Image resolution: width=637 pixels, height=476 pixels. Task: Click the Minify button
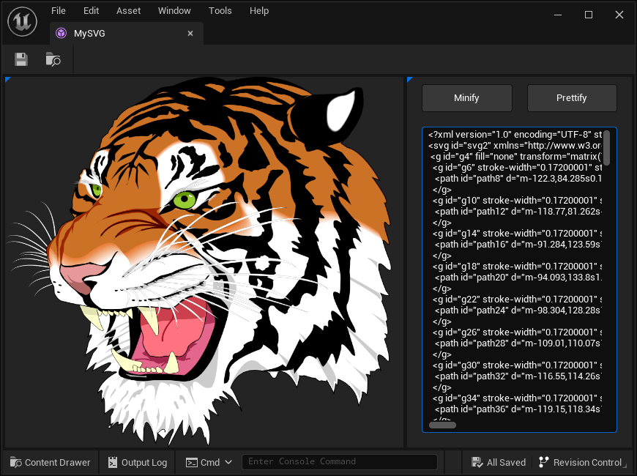click(467, 98)
